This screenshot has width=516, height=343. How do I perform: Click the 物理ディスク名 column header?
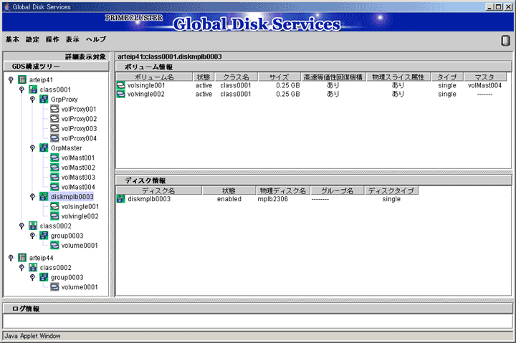click(x=283, y=190)
